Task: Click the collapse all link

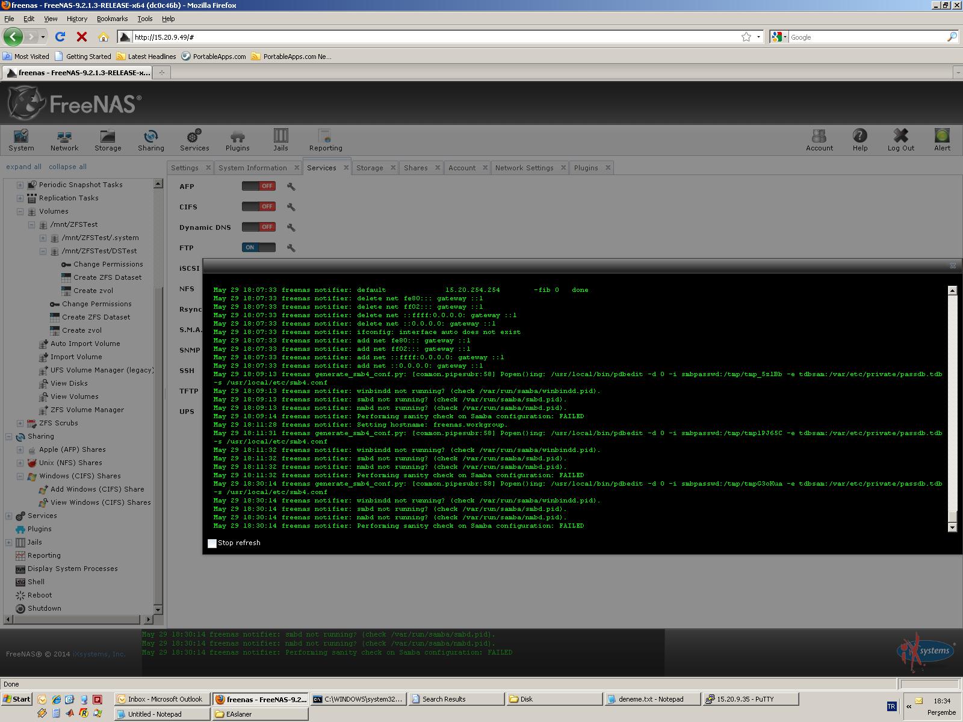Action: pyautogui.click(x=67, y=167)
